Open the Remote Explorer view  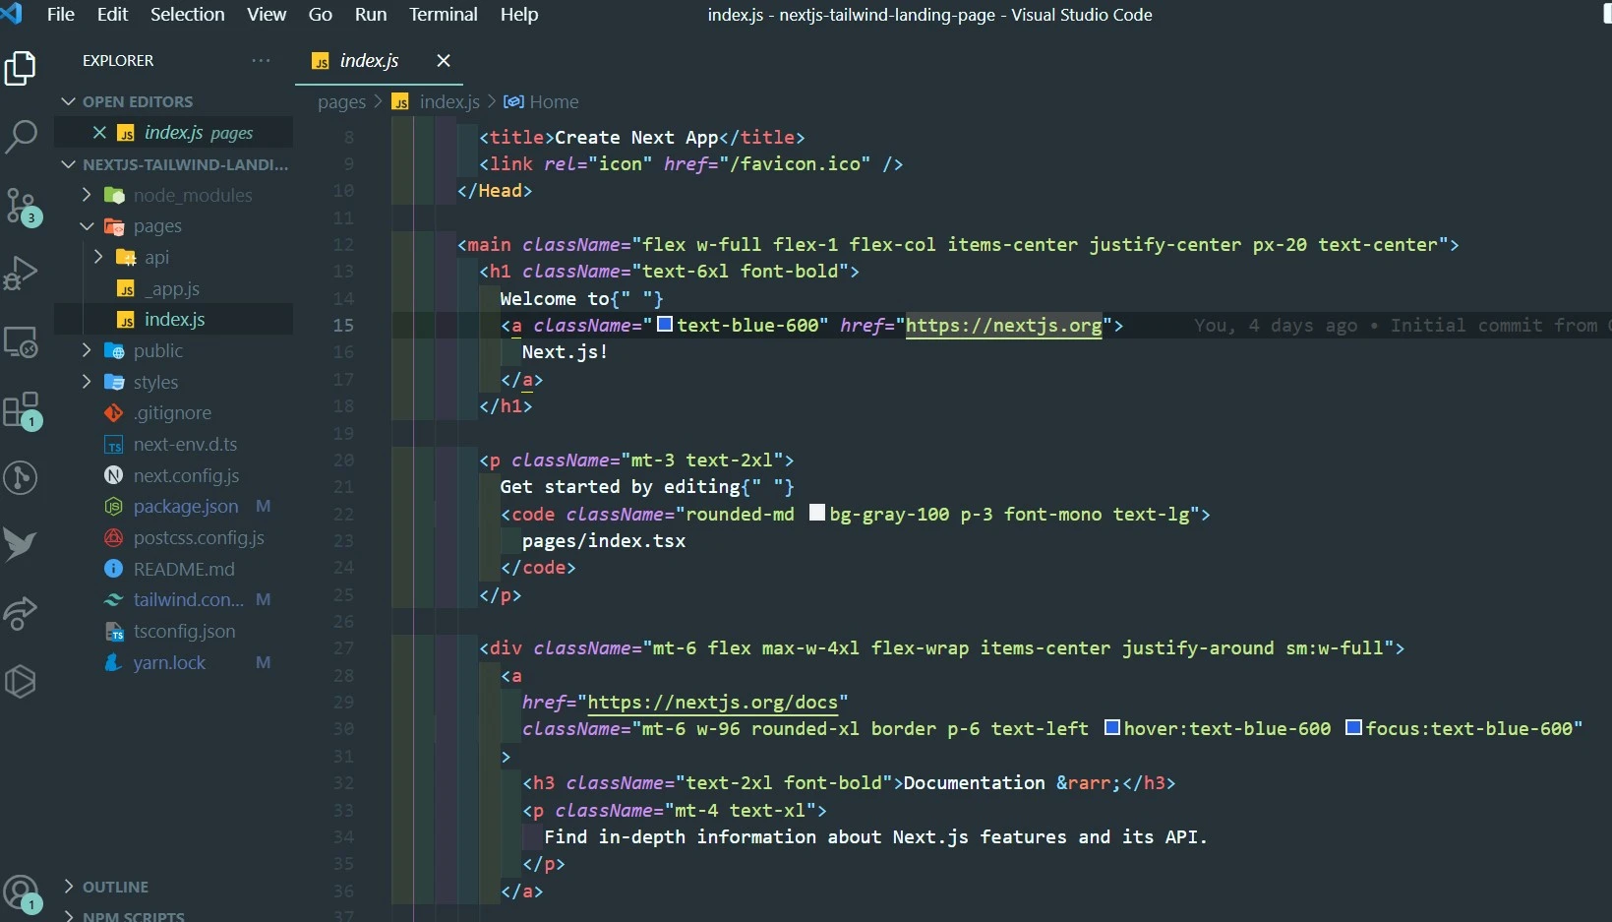point(21,341)
